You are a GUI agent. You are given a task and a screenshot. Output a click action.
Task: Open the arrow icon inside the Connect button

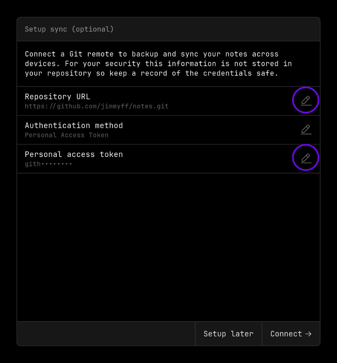pos(308,333)
